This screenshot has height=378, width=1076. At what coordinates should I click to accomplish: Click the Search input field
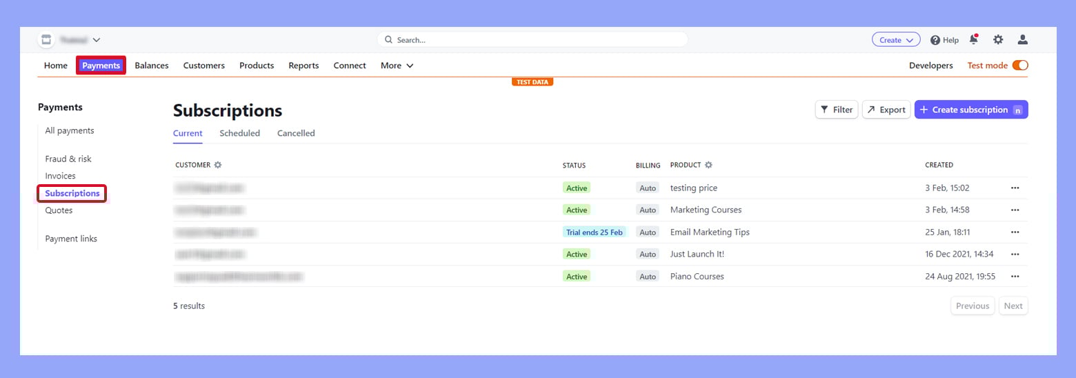coord(532,40)
